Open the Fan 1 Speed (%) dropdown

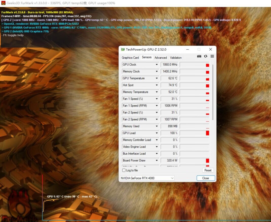tap(157, 99)
